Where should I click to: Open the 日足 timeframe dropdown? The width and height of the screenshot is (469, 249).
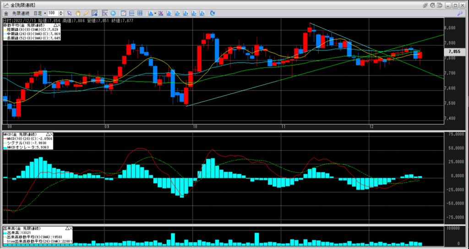(40, 13)
